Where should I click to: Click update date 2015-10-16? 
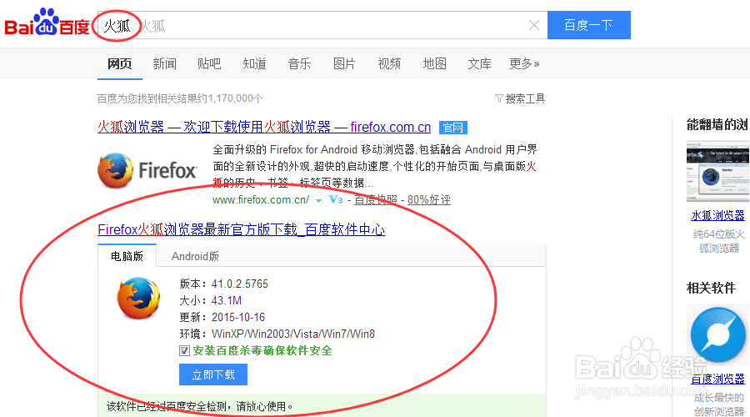(x=238, y=317)
